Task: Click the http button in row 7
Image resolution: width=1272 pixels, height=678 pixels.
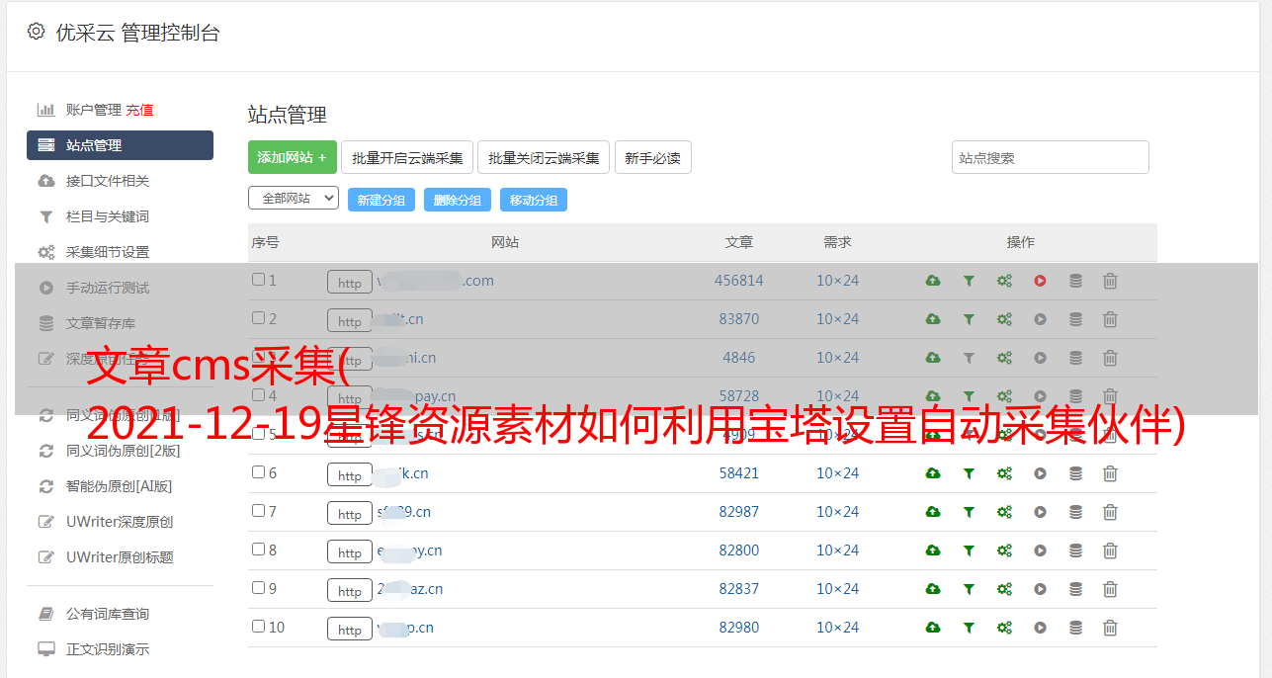Action: pos(350,513)
